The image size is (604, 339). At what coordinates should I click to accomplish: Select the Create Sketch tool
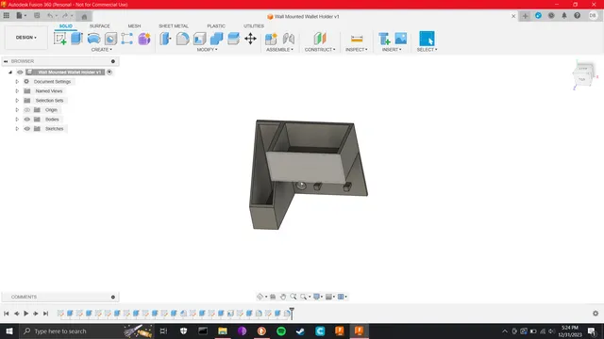(59, 39)
